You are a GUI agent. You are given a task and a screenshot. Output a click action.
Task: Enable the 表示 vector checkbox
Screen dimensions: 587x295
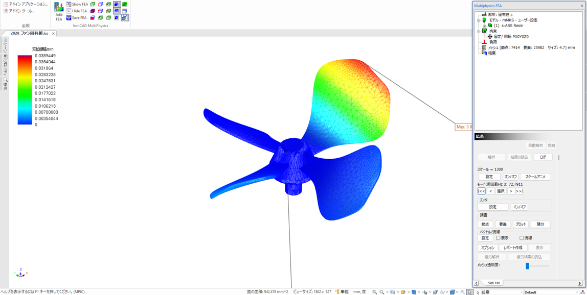498,238
